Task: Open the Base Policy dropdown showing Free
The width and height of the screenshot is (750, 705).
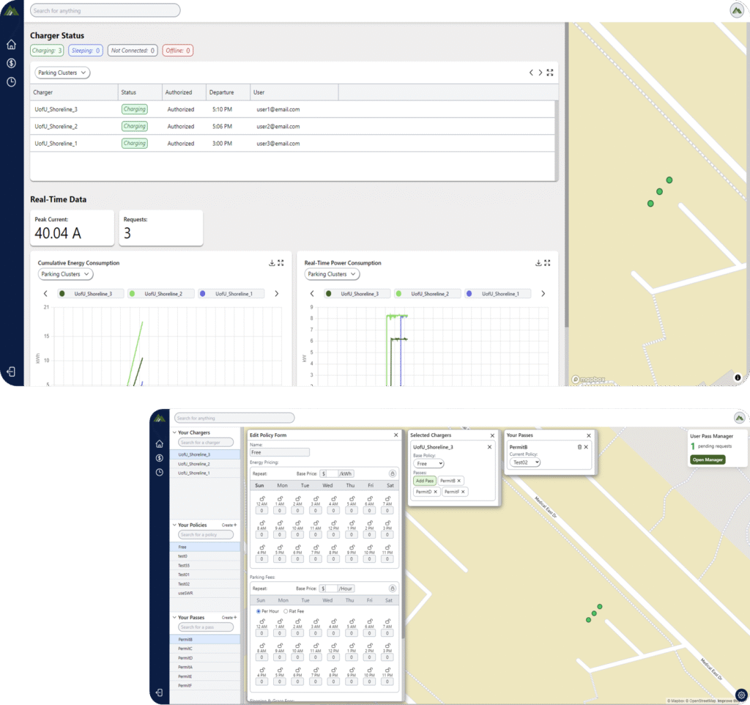Action: (429, 464)
